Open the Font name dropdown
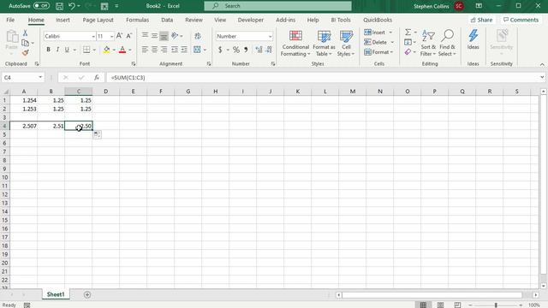Screen dimensions: 548x308 point(93,36)
